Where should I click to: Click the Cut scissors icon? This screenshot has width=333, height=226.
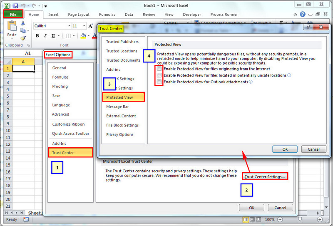click(x=23, y=23)
